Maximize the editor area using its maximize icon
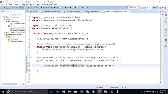This screenshot has height=94, width=168. pos(161,11)
